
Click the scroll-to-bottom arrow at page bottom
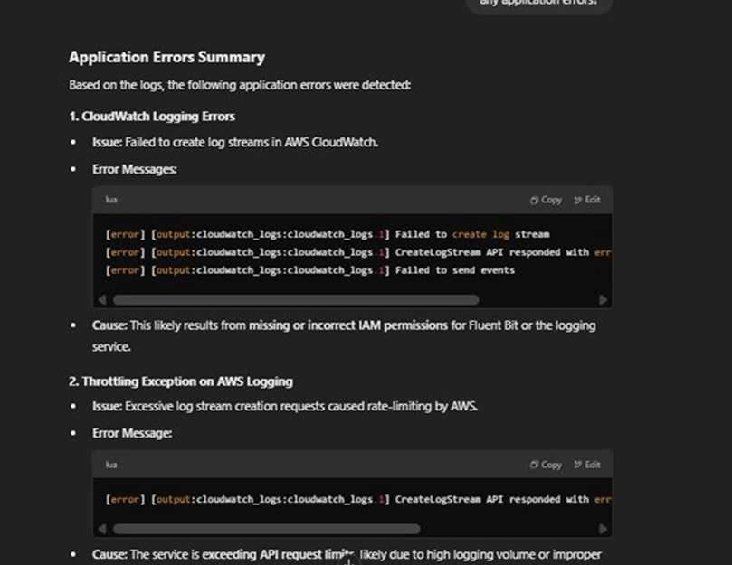pyautogui.click(x=348, y=561)
